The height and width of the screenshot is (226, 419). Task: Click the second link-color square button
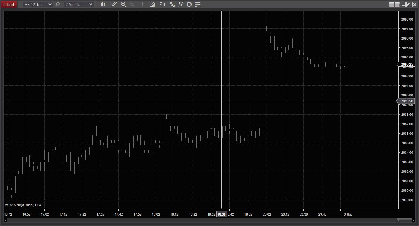[397, 5]
